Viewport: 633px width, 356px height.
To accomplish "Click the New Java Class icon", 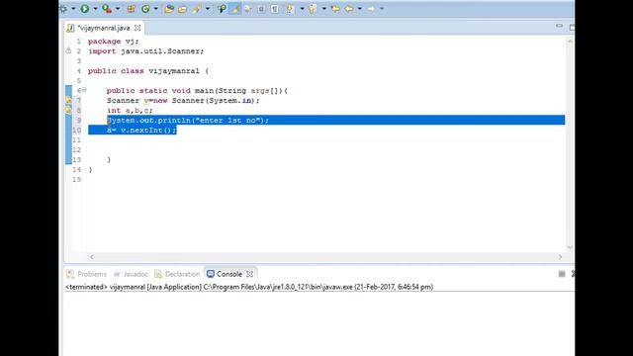I will click(145, 9).
